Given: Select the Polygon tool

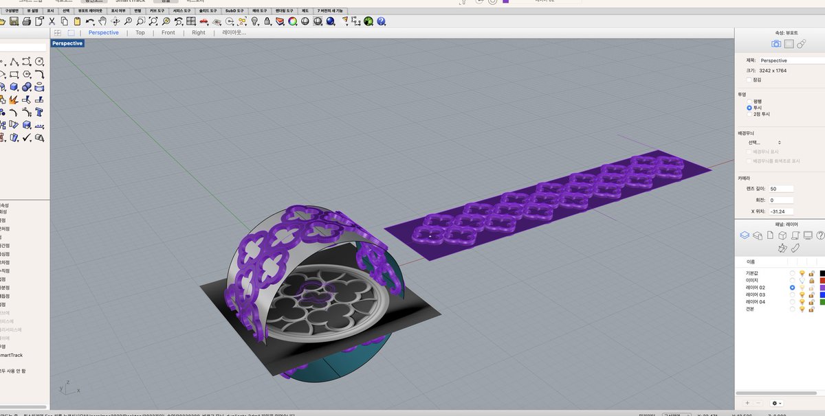Looking at the screenshot, I should pyautogui.click(x=27, y=74).
